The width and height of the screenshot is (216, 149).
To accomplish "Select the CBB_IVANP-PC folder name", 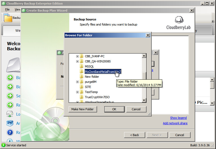I will point(95,56).
